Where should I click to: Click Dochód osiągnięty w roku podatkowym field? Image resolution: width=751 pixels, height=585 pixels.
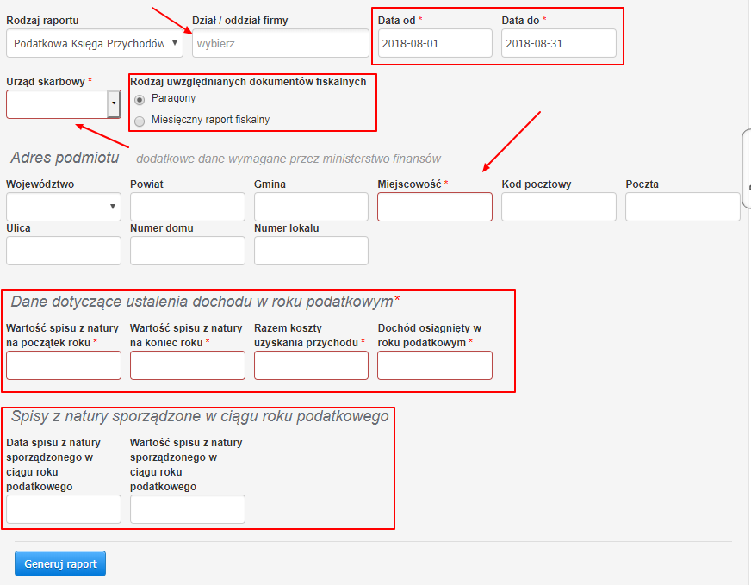tap(435, 365)
